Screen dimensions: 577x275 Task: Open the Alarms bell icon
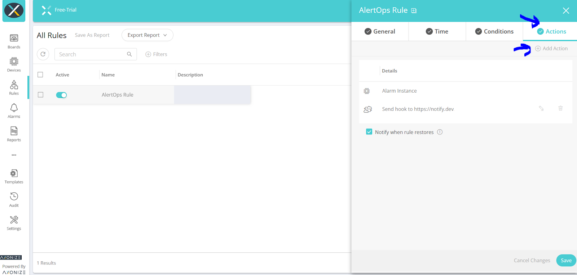click(14, 108)
